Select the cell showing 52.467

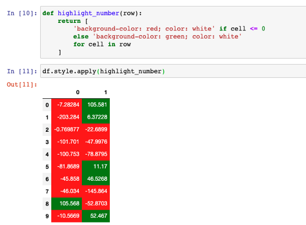click(x=96, y=216)
